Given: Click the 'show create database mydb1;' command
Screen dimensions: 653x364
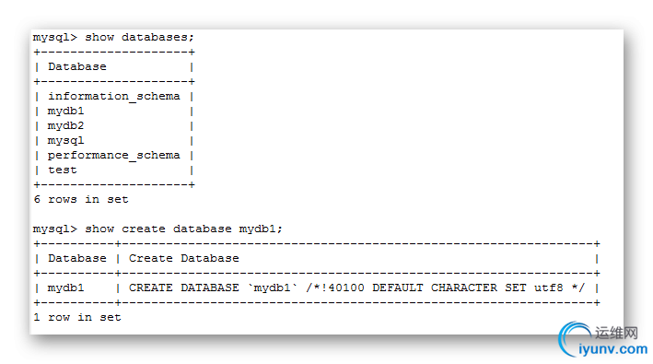Looking at the screenshot, I should coord(157,229).
